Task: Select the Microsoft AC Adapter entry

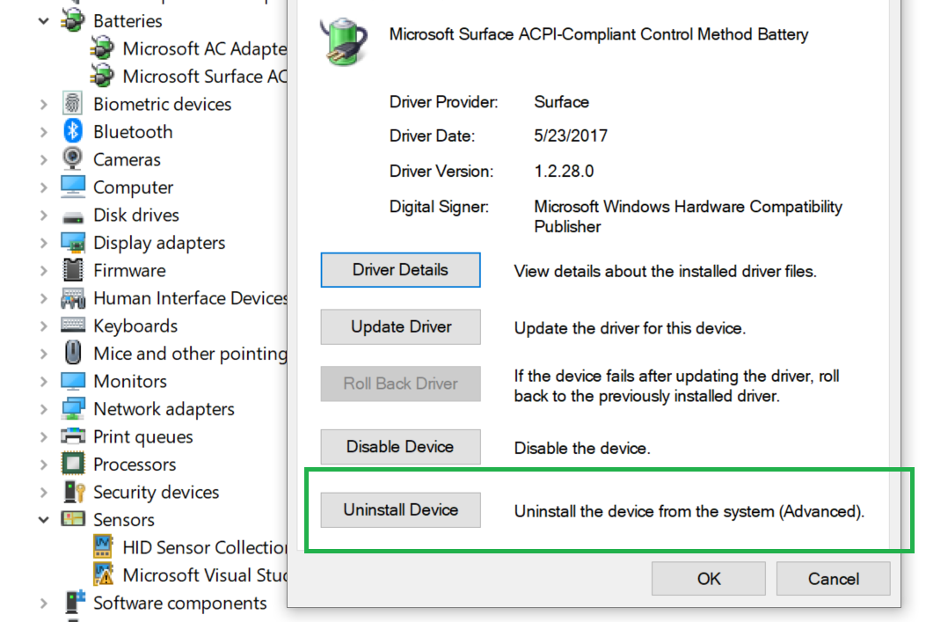Action: pos(189,48)
